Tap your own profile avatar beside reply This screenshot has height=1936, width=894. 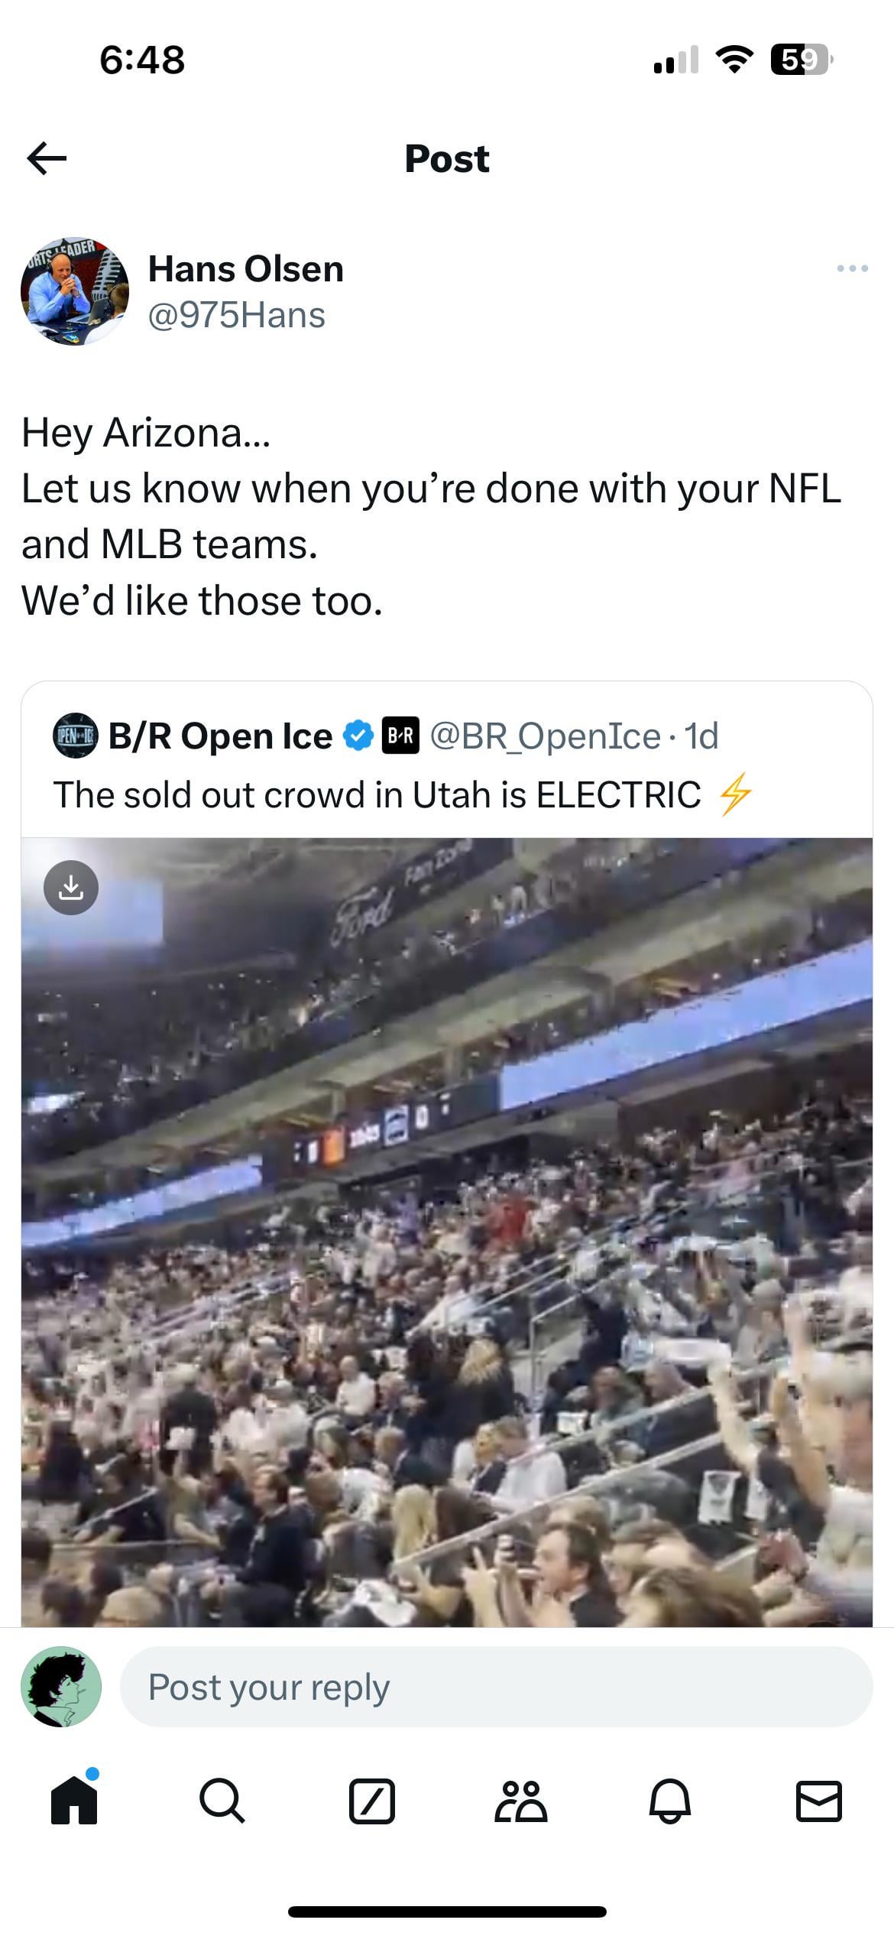pyautogui.click(x=61, y=1686)
